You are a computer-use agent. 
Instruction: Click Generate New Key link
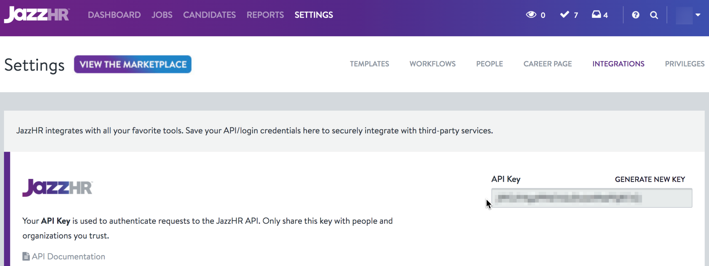(650, 179)
